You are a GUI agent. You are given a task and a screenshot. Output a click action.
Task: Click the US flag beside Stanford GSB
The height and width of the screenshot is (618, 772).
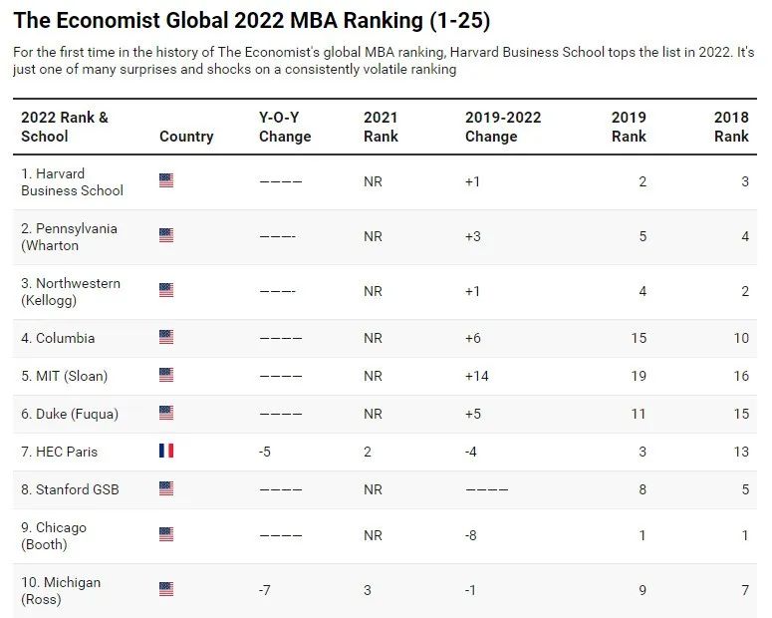[166, 488]
